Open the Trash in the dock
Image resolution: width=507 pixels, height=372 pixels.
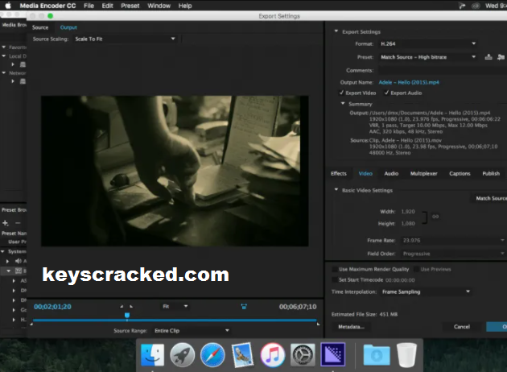[x=406, y=355]
